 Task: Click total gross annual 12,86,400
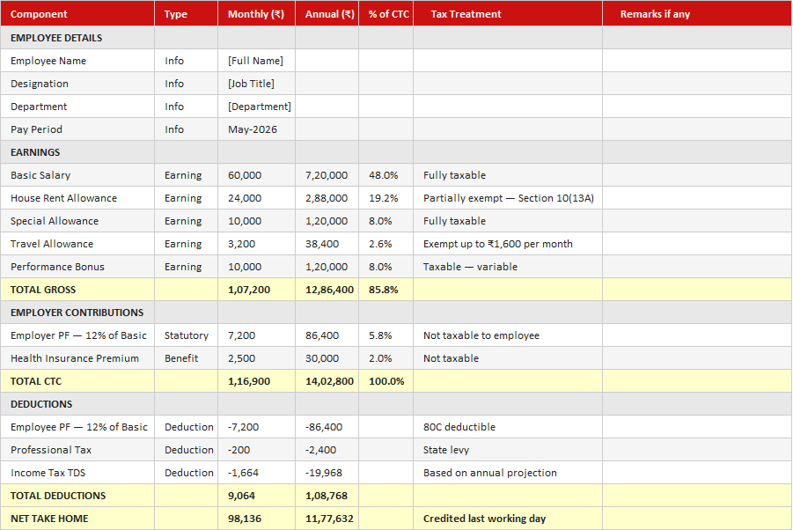327,290
